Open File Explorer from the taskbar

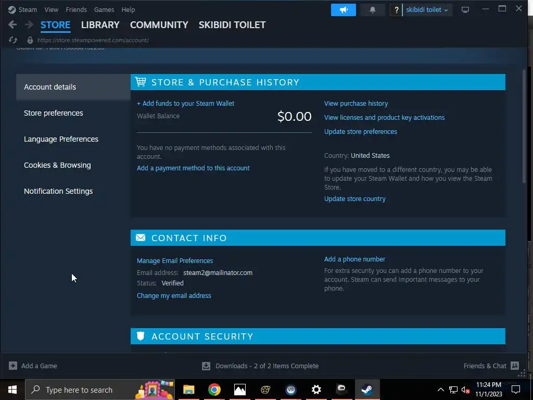pos(188,390)
